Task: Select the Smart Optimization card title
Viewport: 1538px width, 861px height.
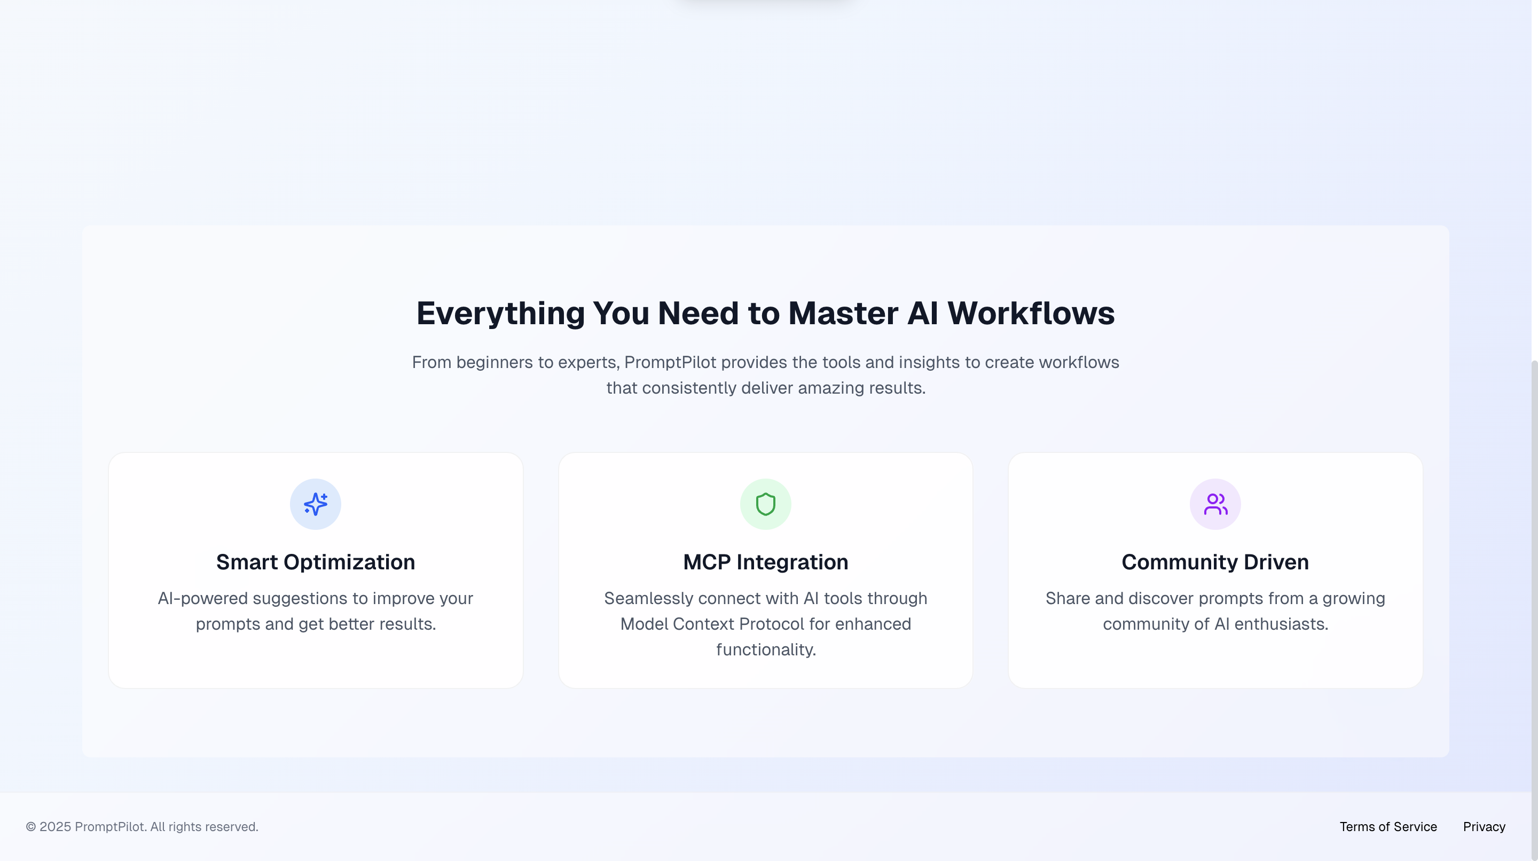Action: click(315, 562)
